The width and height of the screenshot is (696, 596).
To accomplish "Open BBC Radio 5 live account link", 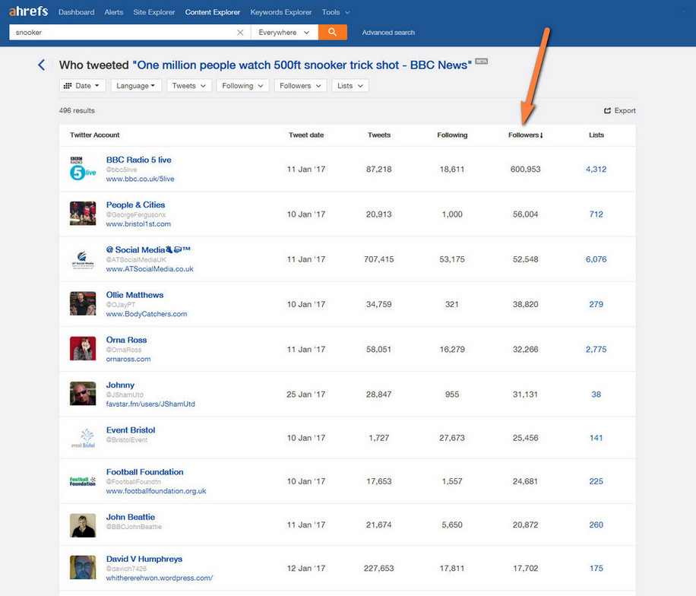I will [x=138, y=160].
